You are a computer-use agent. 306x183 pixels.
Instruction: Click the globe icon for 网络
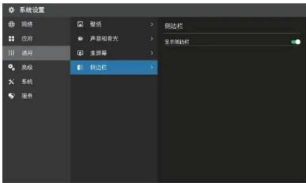11,24
